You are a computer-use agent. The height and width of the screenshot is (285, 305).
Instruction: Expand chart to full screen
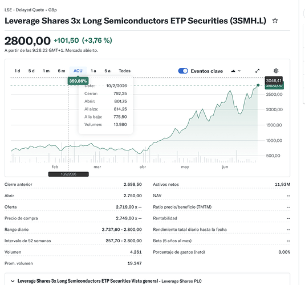coord(257,71)
